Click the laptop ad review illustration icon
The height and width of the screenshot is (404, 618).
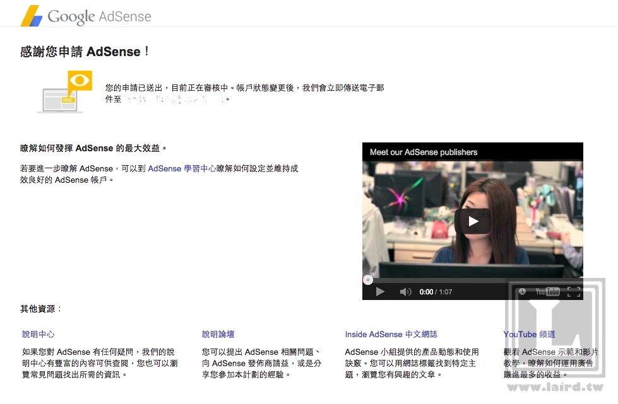pyautogui.click(x=64, y=92)
